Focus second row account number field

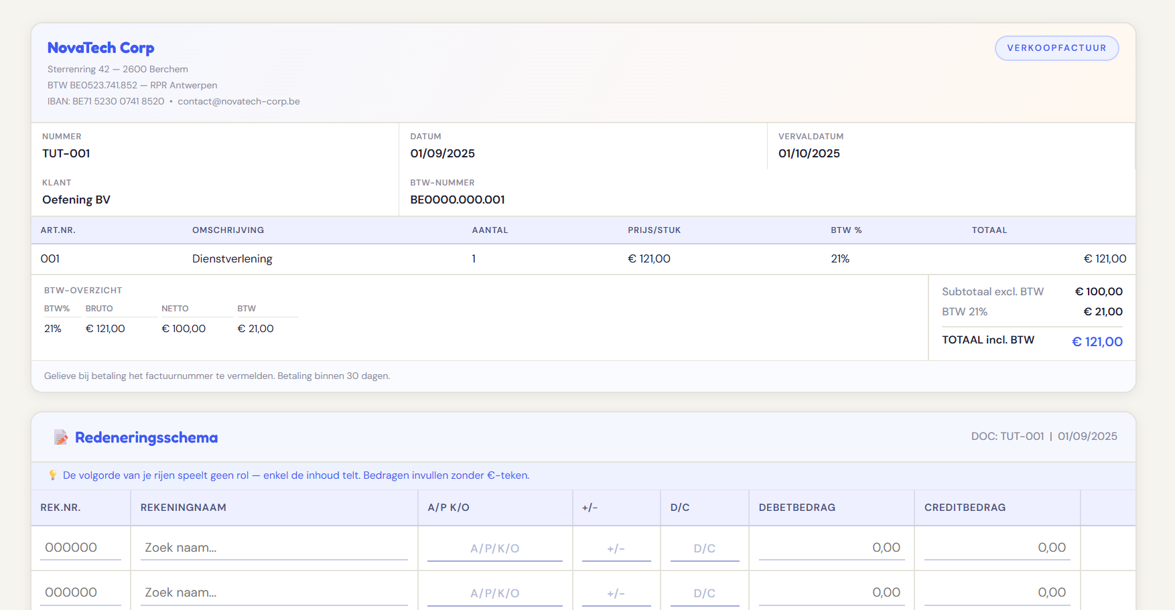click(x=80, y=593)
